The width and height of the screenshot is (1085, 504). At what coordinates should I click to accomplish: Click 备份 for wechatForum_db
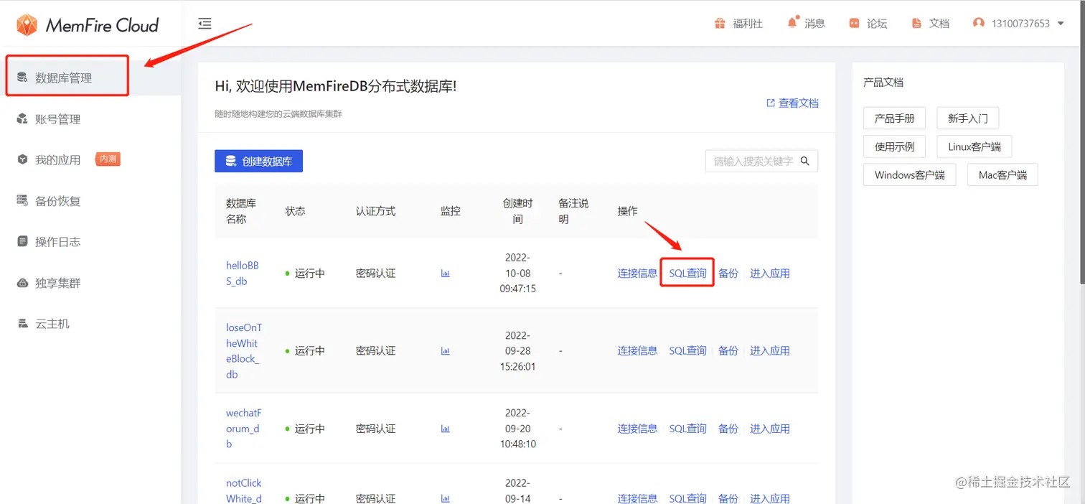(x=728, y=429)
